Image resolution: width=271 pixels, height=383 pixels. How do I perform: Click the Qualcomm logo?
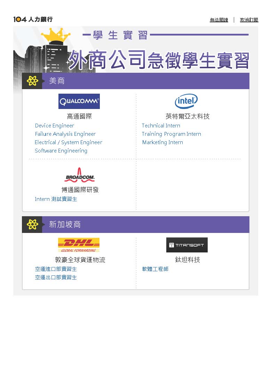[x=79, y=101]
